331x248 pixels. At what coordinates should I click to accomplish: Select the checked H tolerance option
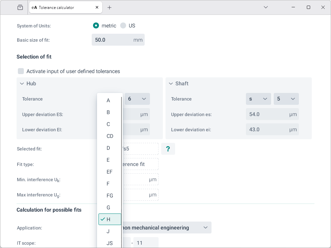pyautogui.click(x=110, y=219)
